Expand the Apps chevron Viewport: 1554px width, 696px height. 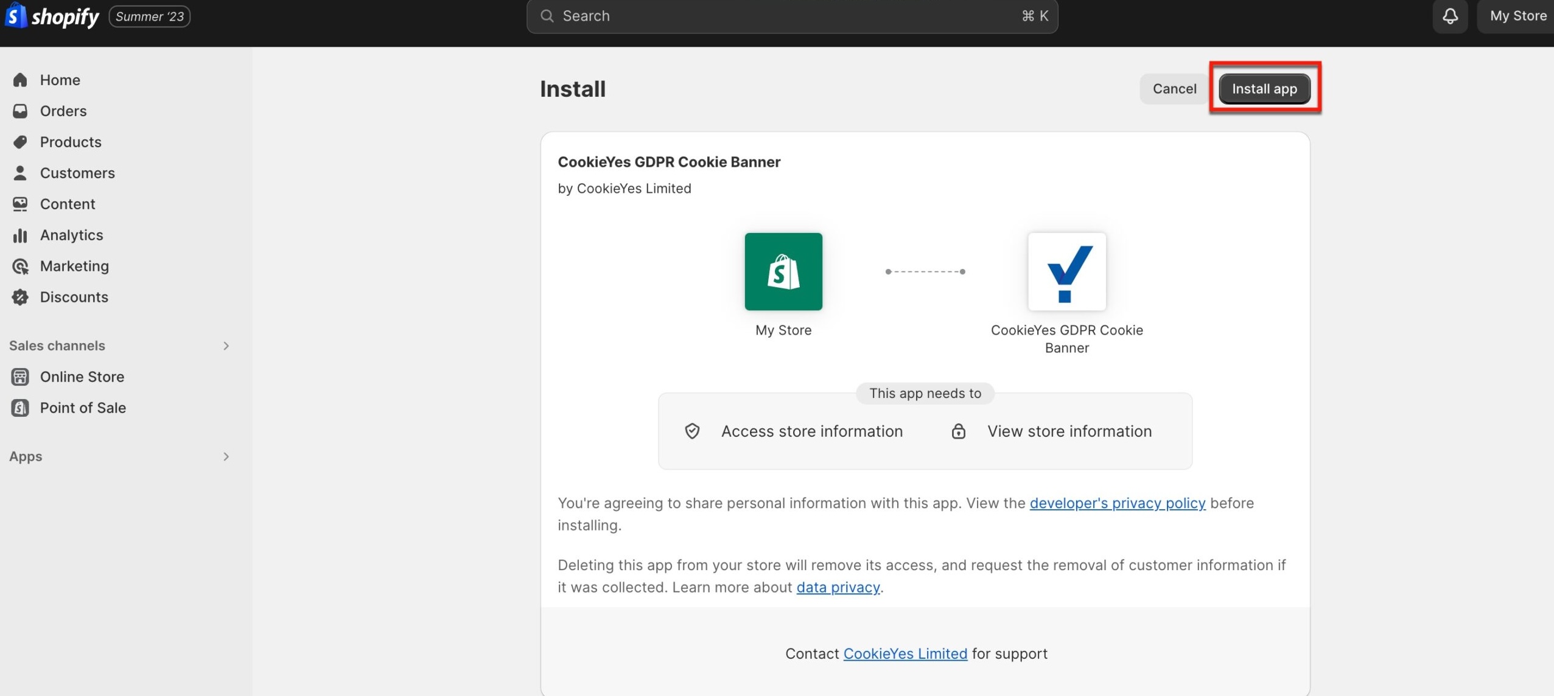tap(226, 456)
